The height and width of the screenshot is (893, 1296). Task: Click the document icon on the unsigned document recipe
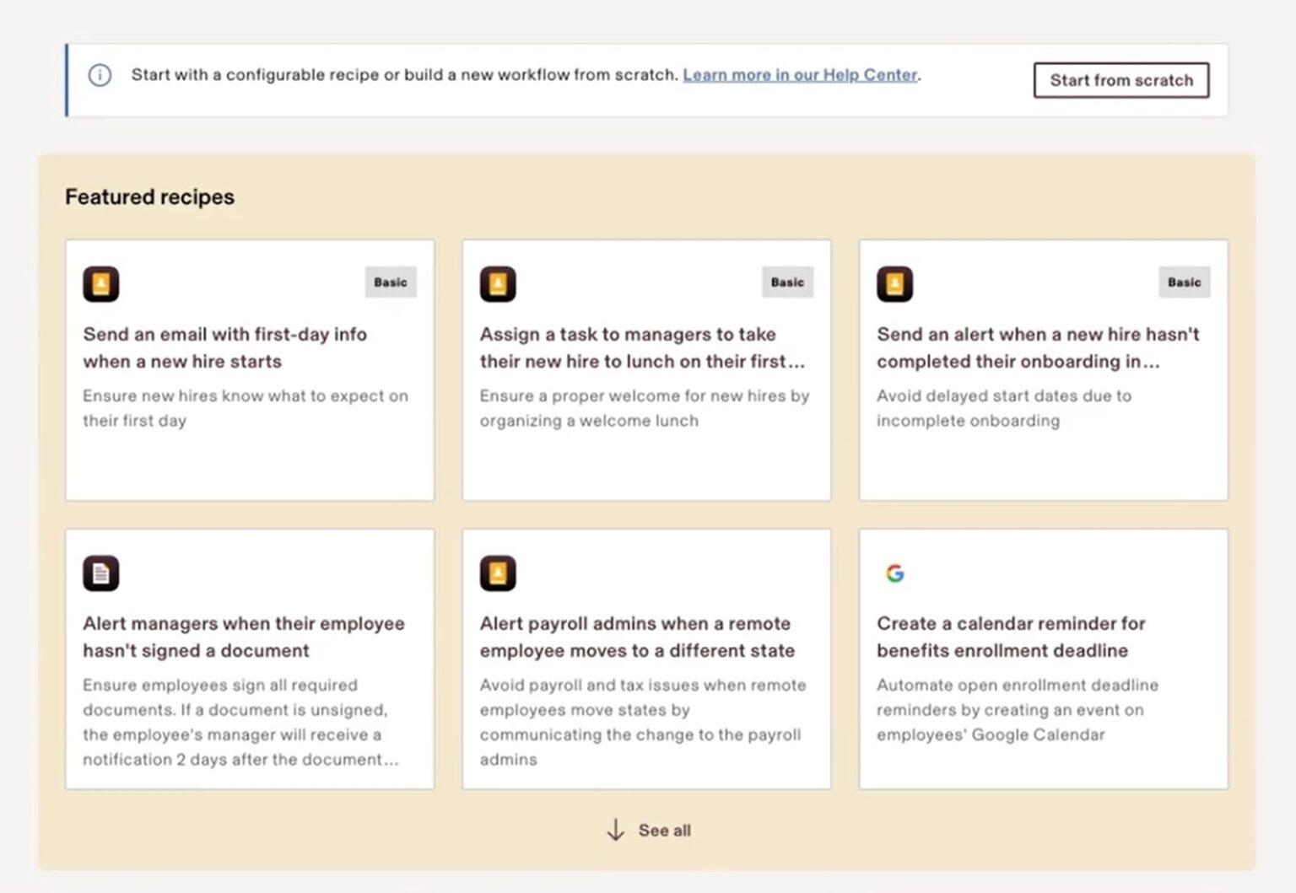pos(100,573)
